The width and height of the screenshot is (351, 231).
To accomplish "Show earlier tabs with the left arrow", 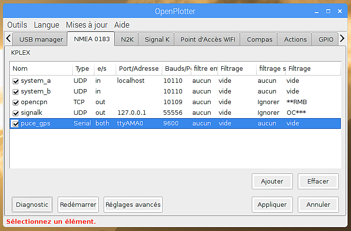I will tap(9, 38).
